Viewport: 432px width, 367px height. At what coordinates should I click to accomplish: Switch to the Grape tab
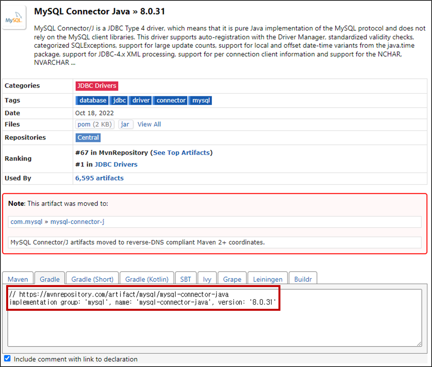point(232,279)
